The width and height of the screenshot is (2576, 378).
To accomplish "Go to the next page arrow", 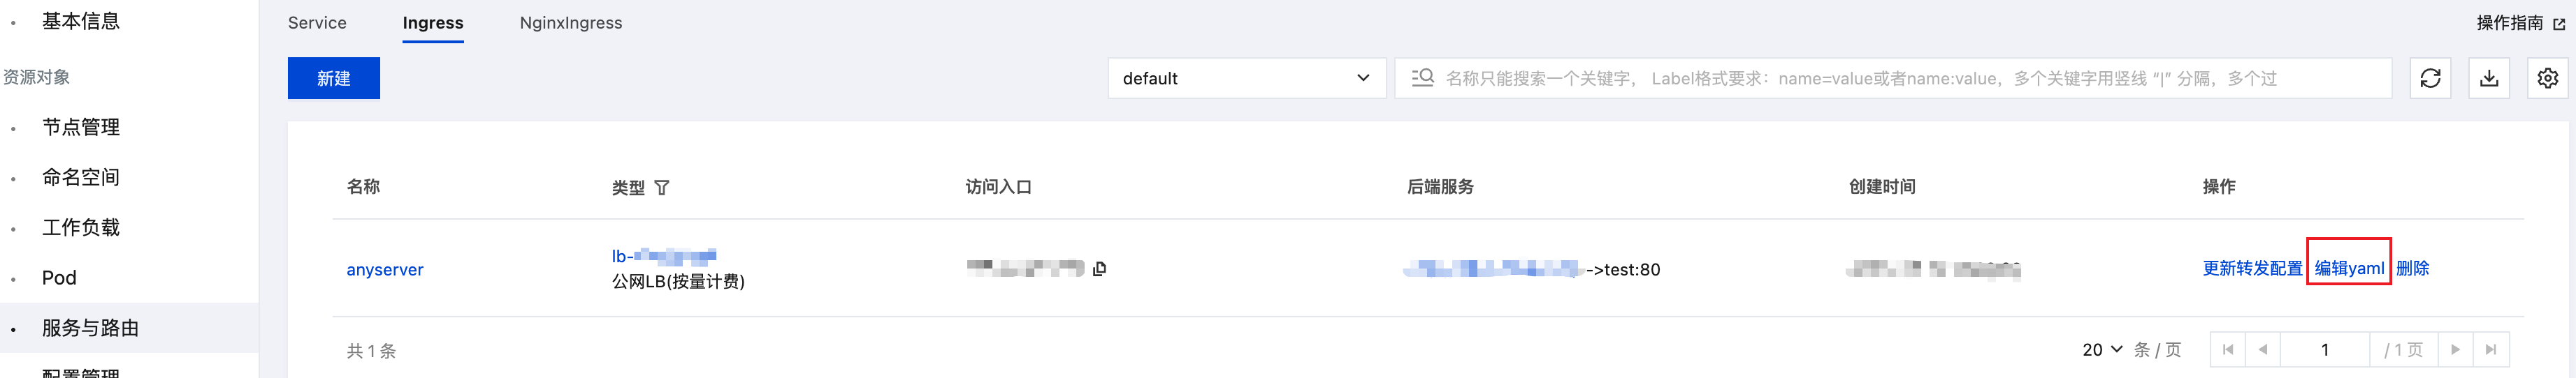I will 2455,350.
